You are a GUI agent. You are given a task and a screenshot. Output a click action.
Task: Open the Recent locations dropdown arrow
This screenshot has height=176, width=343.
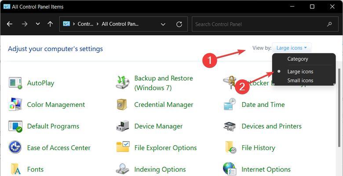38,24
